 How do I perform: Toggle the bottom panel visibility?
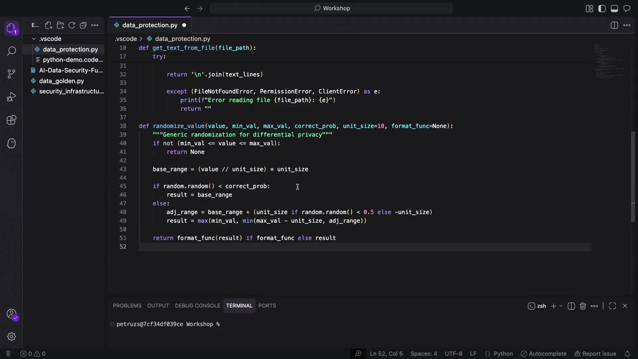click(615, 8)
